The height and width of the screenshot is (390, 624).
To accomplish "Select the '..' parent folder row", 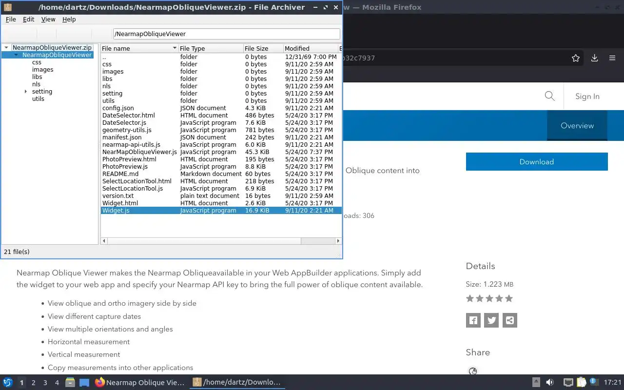I will pyautogui.click(x=221, y=57).
